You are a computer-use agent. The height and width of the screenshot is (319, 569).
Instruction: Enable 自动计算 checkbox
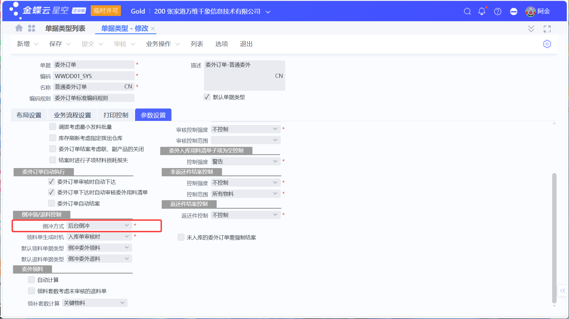(31, 280)
